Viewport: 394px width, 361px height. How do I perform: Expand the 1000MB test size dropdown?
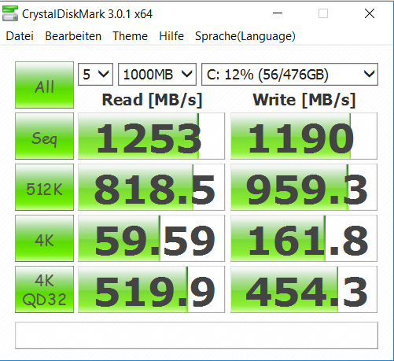(x=157, y=75)
